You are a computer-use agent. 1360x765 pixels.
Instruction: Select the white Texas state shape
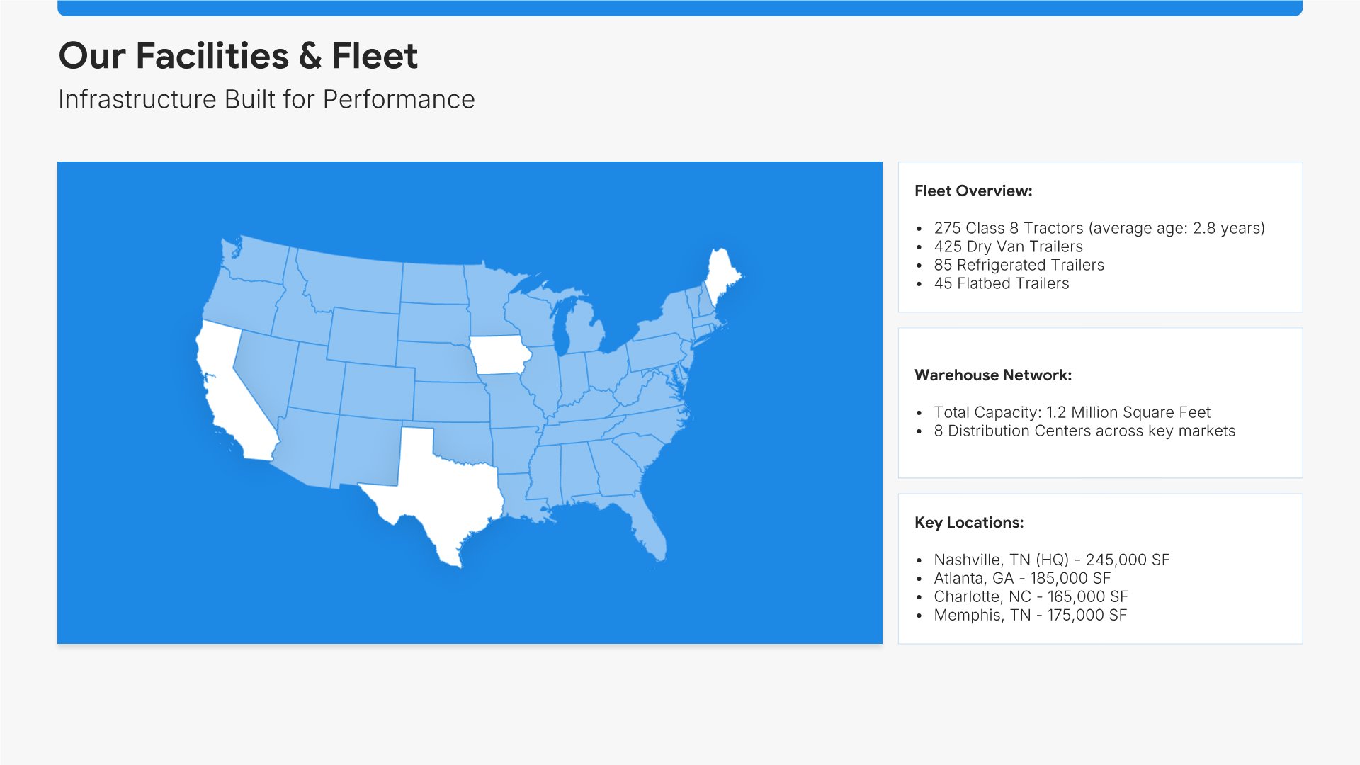coord(439,489)
